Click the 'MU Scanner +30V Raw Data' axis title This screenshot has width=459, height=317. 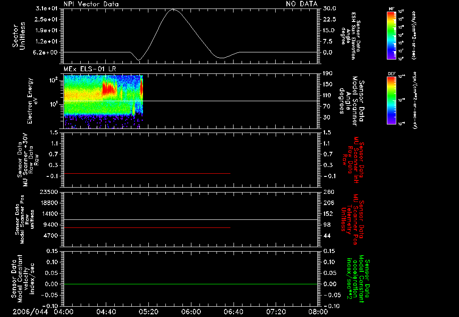28,160
